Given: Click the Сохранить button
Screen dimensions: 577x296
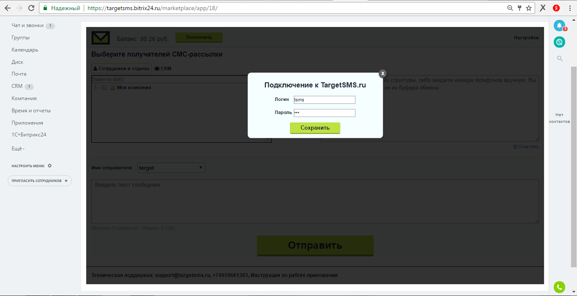Looking at the screenshot, I should (x=315, y=128).
